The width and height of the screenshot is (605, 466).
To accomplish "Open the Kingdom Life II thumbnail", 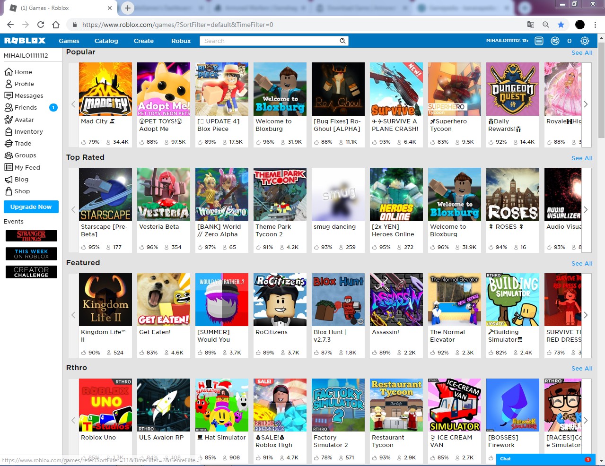I will [x=105, y=300].
